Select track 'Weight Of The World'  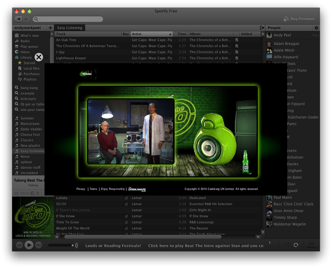point(73,228)
